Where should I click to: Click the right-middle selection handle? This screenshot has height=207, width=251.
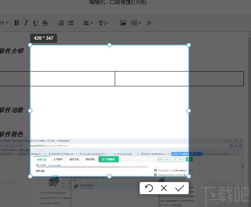coord(189,111)
